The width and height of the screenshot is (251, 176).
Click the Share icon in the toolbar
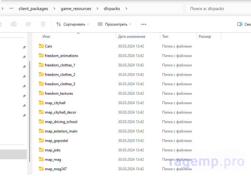(28, 24)
